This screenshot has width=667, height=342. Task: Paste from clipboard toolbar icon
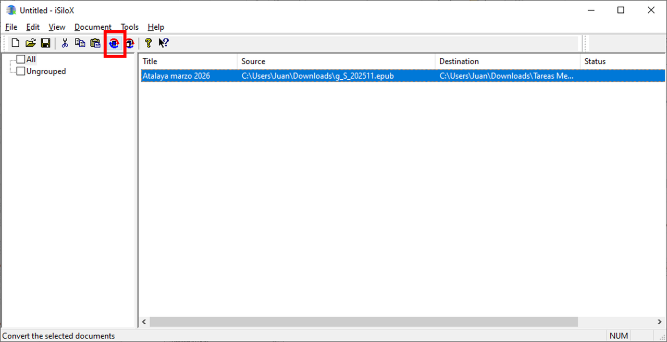tap(95, 43)
